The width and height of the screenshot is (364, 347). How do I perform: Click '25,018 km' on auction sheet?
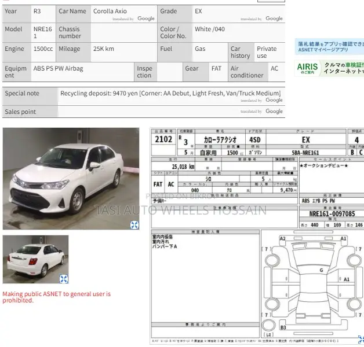pos(183,167)
